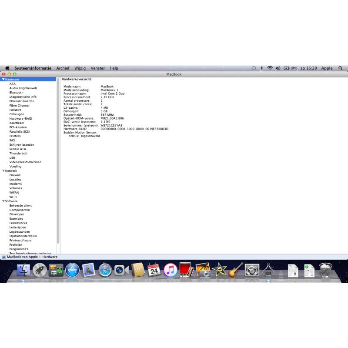Open Bluetooth status menu
This screenshot has width=348, height=348.
point(262,68)
